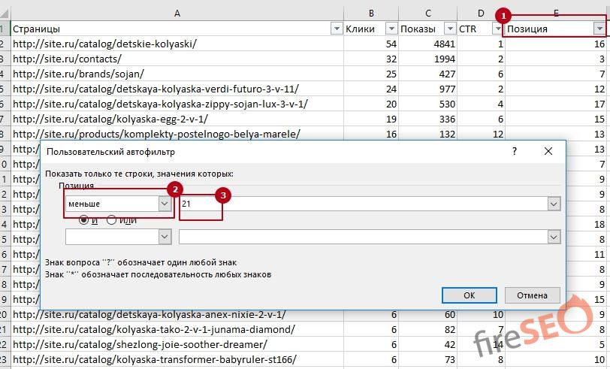Click the value field containing 21
The height and width of the screenshot is (369, 610).
361,204
